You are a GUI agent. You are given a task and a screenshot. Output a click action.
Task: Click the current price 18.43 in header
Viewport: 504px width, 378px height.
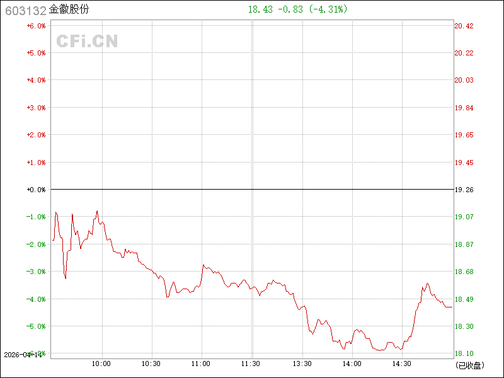point(260,9)
